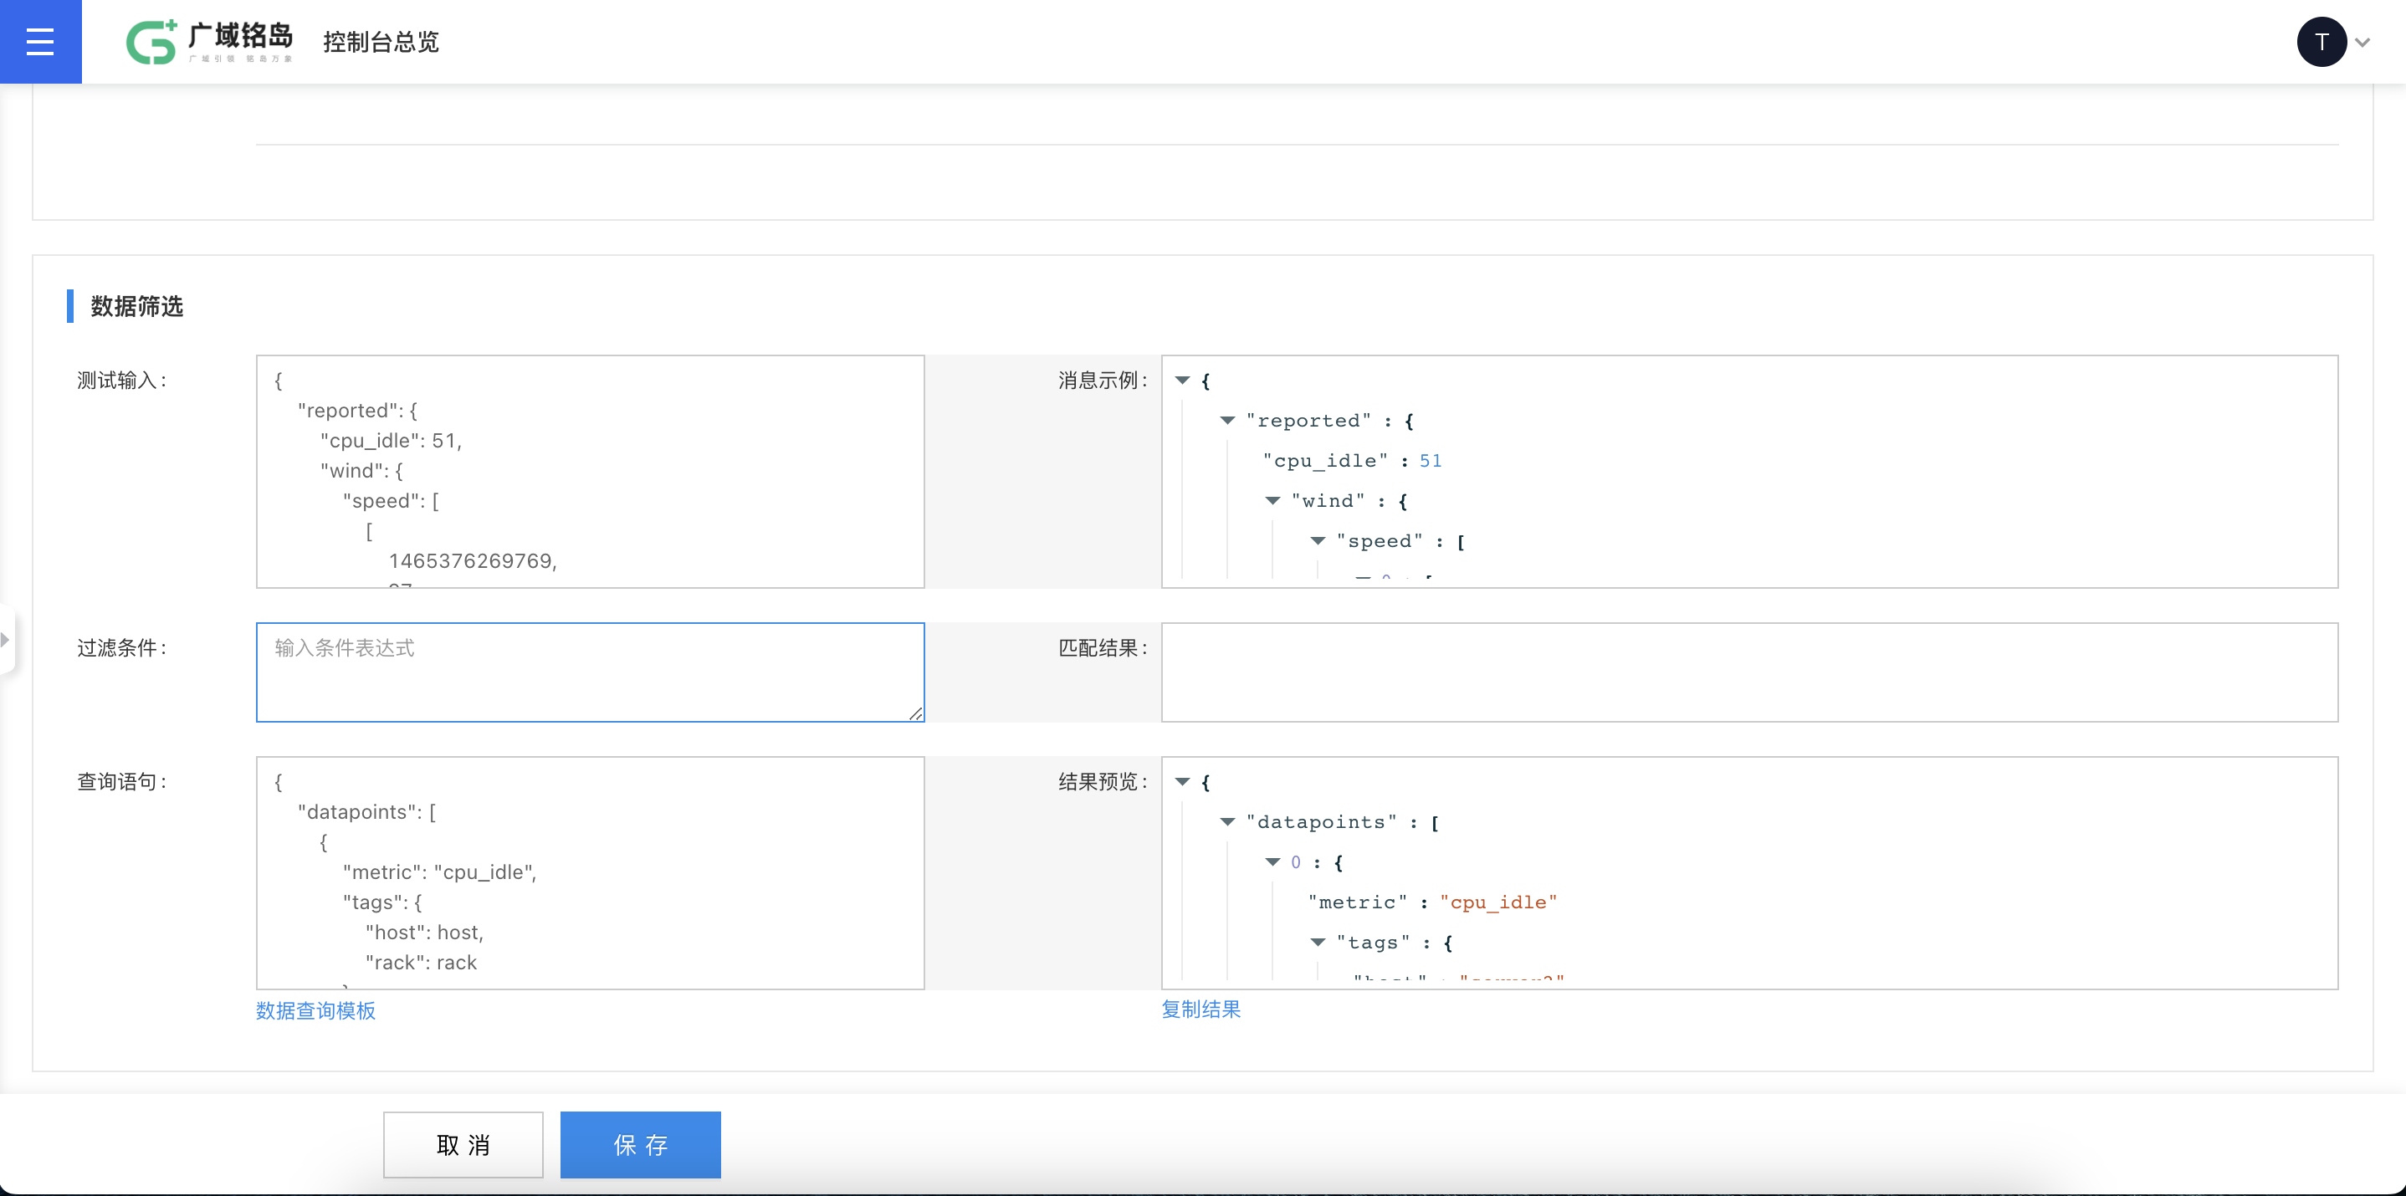Click the 结果预览 label
Viewport: 2406px width, 1196px height.
pos(1103,781)
